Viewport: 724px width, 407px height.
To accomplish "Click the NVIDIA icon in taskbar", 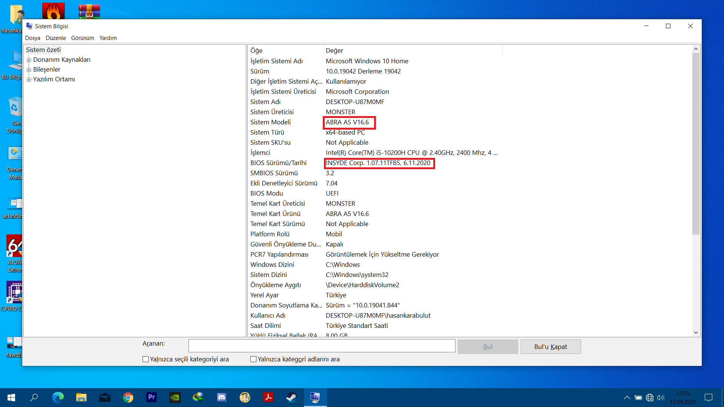I will [x=175, y=397].
